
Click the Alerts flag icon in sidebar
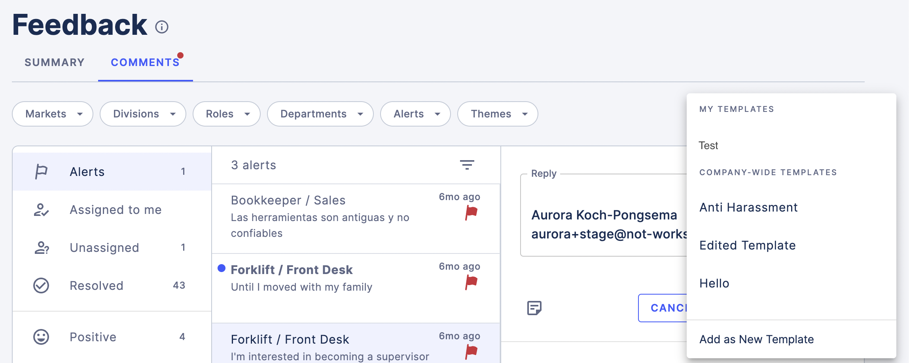(x=41, y=172)
